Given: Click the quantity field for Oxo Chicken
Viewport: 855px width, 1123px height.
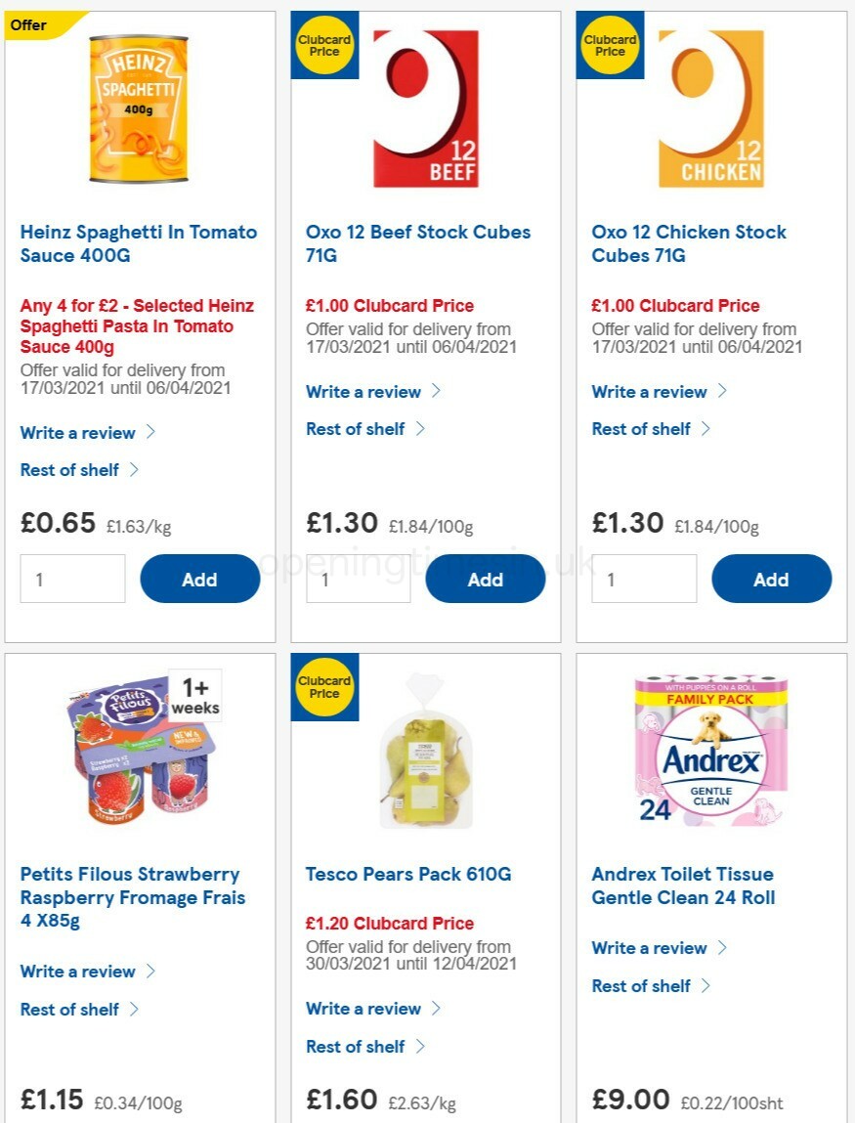Looking at the screenshot, I should (x=644, y=579).
